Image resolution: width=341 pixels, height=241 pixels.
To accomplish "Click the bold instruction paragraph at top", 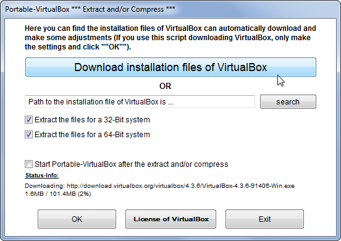I will coord(170,38).
